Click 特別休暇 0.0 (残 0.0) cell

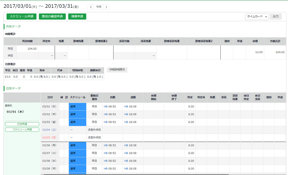point(77,77)
